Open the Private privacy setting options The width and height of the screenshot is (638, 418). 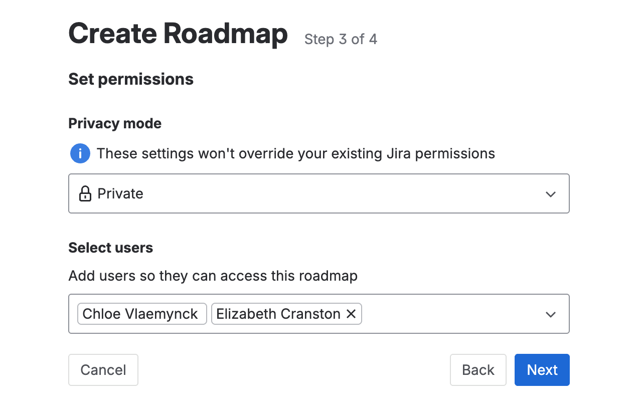point(319,193)
